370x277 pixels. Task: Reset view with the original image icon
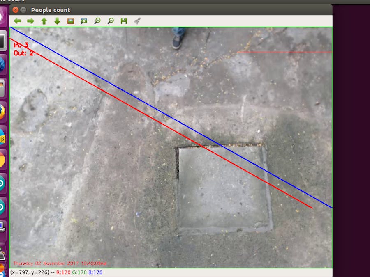pos(71,20)
